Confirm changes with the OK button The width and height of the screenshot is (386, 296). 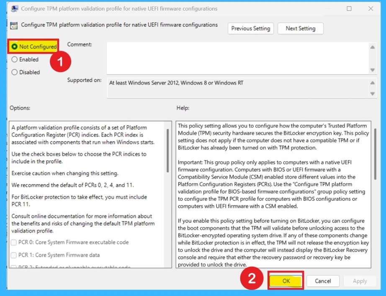click(286, 281)
